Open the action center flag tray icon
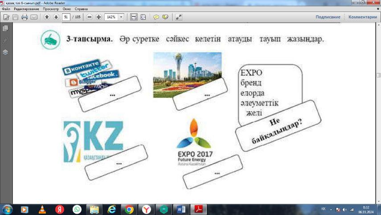This screenshot has height=215, width=381. [x=338, y=210]
